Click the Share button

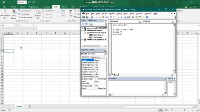[194, 7]
